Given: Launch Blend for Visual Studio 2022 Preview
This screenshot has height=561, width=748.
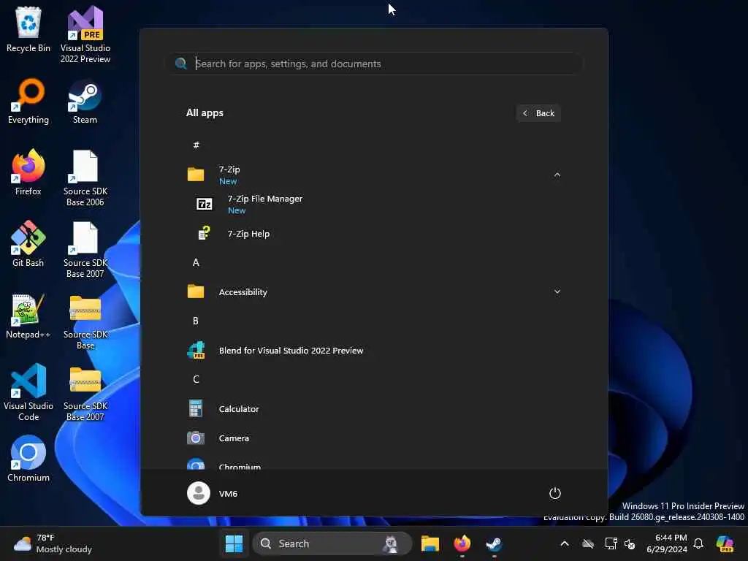Looking at the screenshot, I should click(x=374, y=351).
